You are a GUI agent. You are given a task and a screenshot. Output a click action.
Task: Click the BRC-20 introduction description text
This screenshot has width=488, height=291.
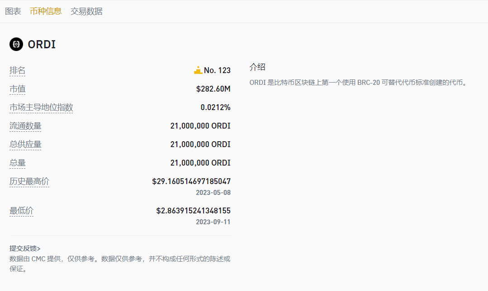coord(357,83)
